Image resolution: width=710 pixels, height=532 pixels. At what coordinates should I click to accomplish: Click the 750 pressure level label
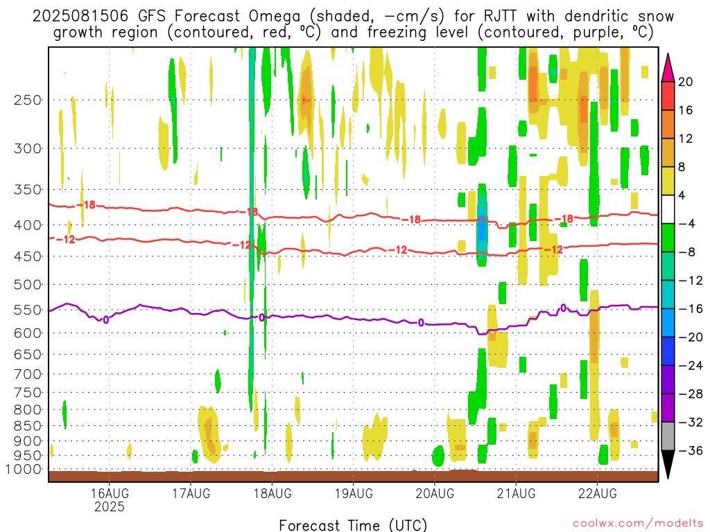click(28, 393)
